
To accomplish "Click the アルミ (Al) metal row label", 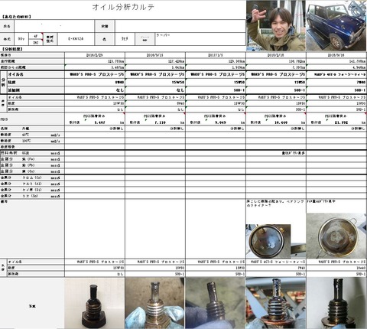I will tap(32, 184).
